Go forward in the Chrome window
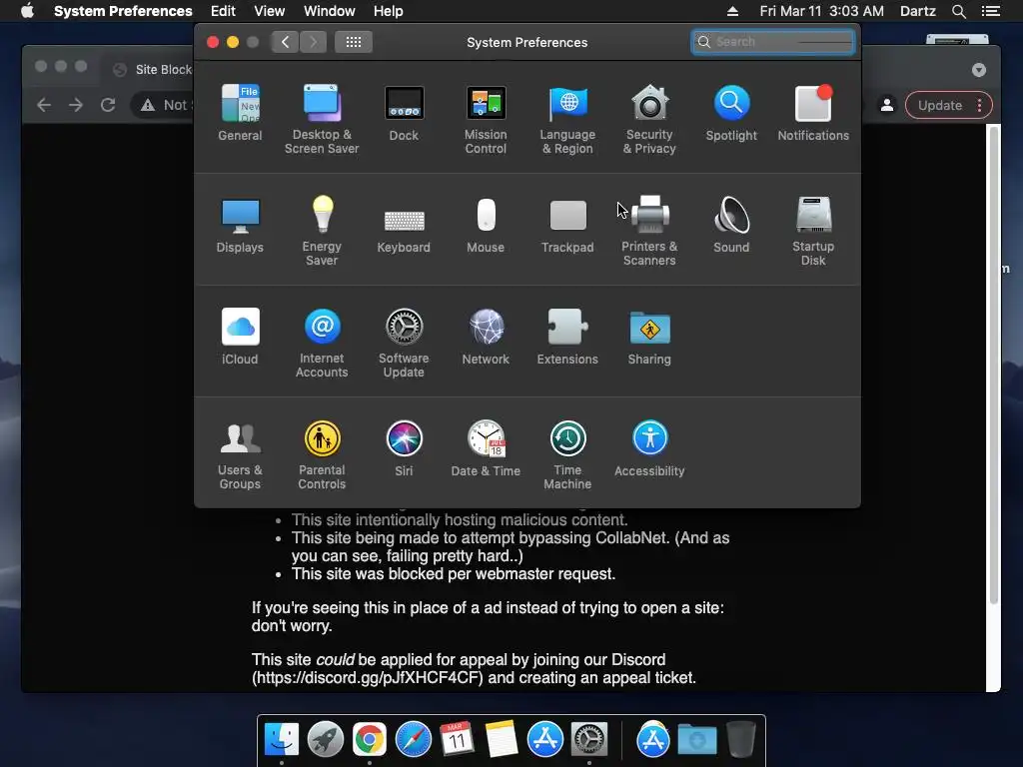Screen dimensions: 1023x767 pos(76,105)
